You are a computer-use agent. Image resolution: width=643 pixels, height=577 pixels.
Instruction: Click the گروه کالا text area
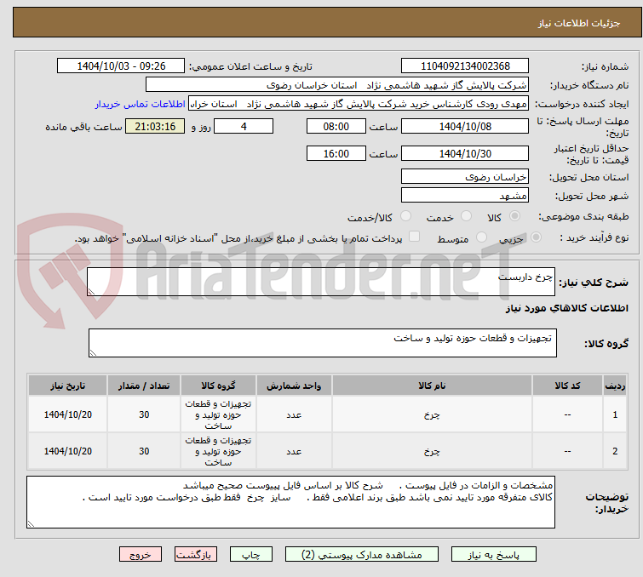(x=322, y=343)
